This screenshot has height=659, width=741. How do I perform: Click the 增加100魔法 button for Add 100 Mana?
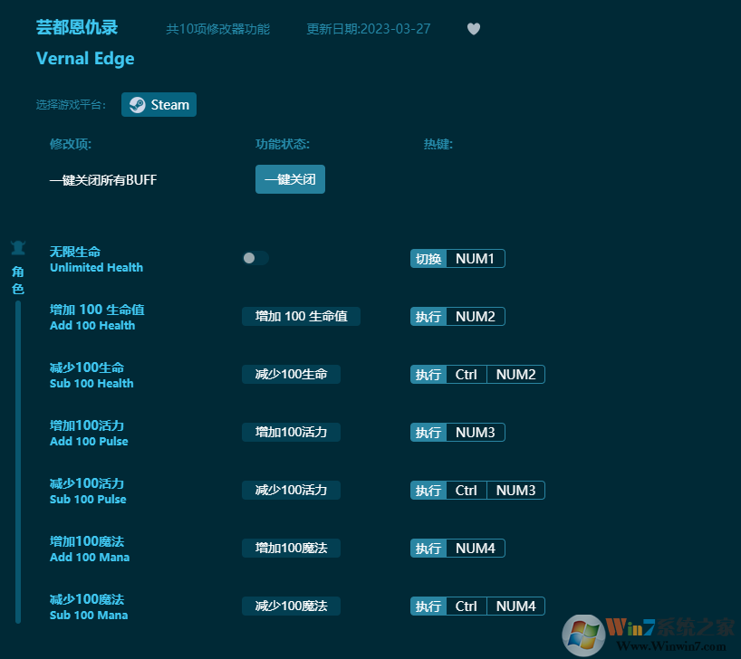291,548
